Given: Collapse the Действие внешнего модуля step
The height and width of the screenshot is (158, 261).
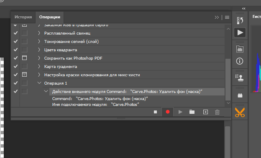Looking at the screenshot, I should tap(46, 91).
